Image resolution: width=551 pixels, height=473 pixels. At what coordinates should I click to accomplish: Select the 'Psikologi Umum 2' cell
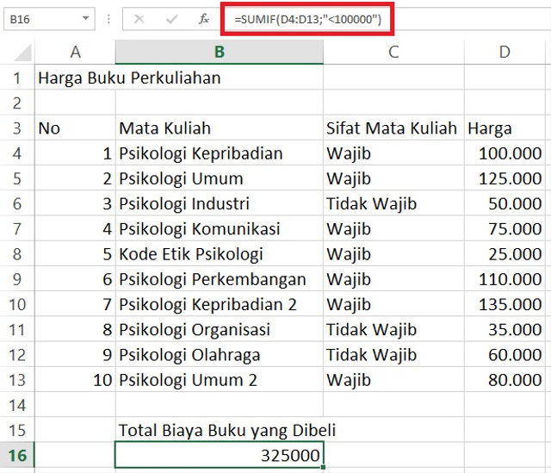pyautogui.click(x=220, y=380)
